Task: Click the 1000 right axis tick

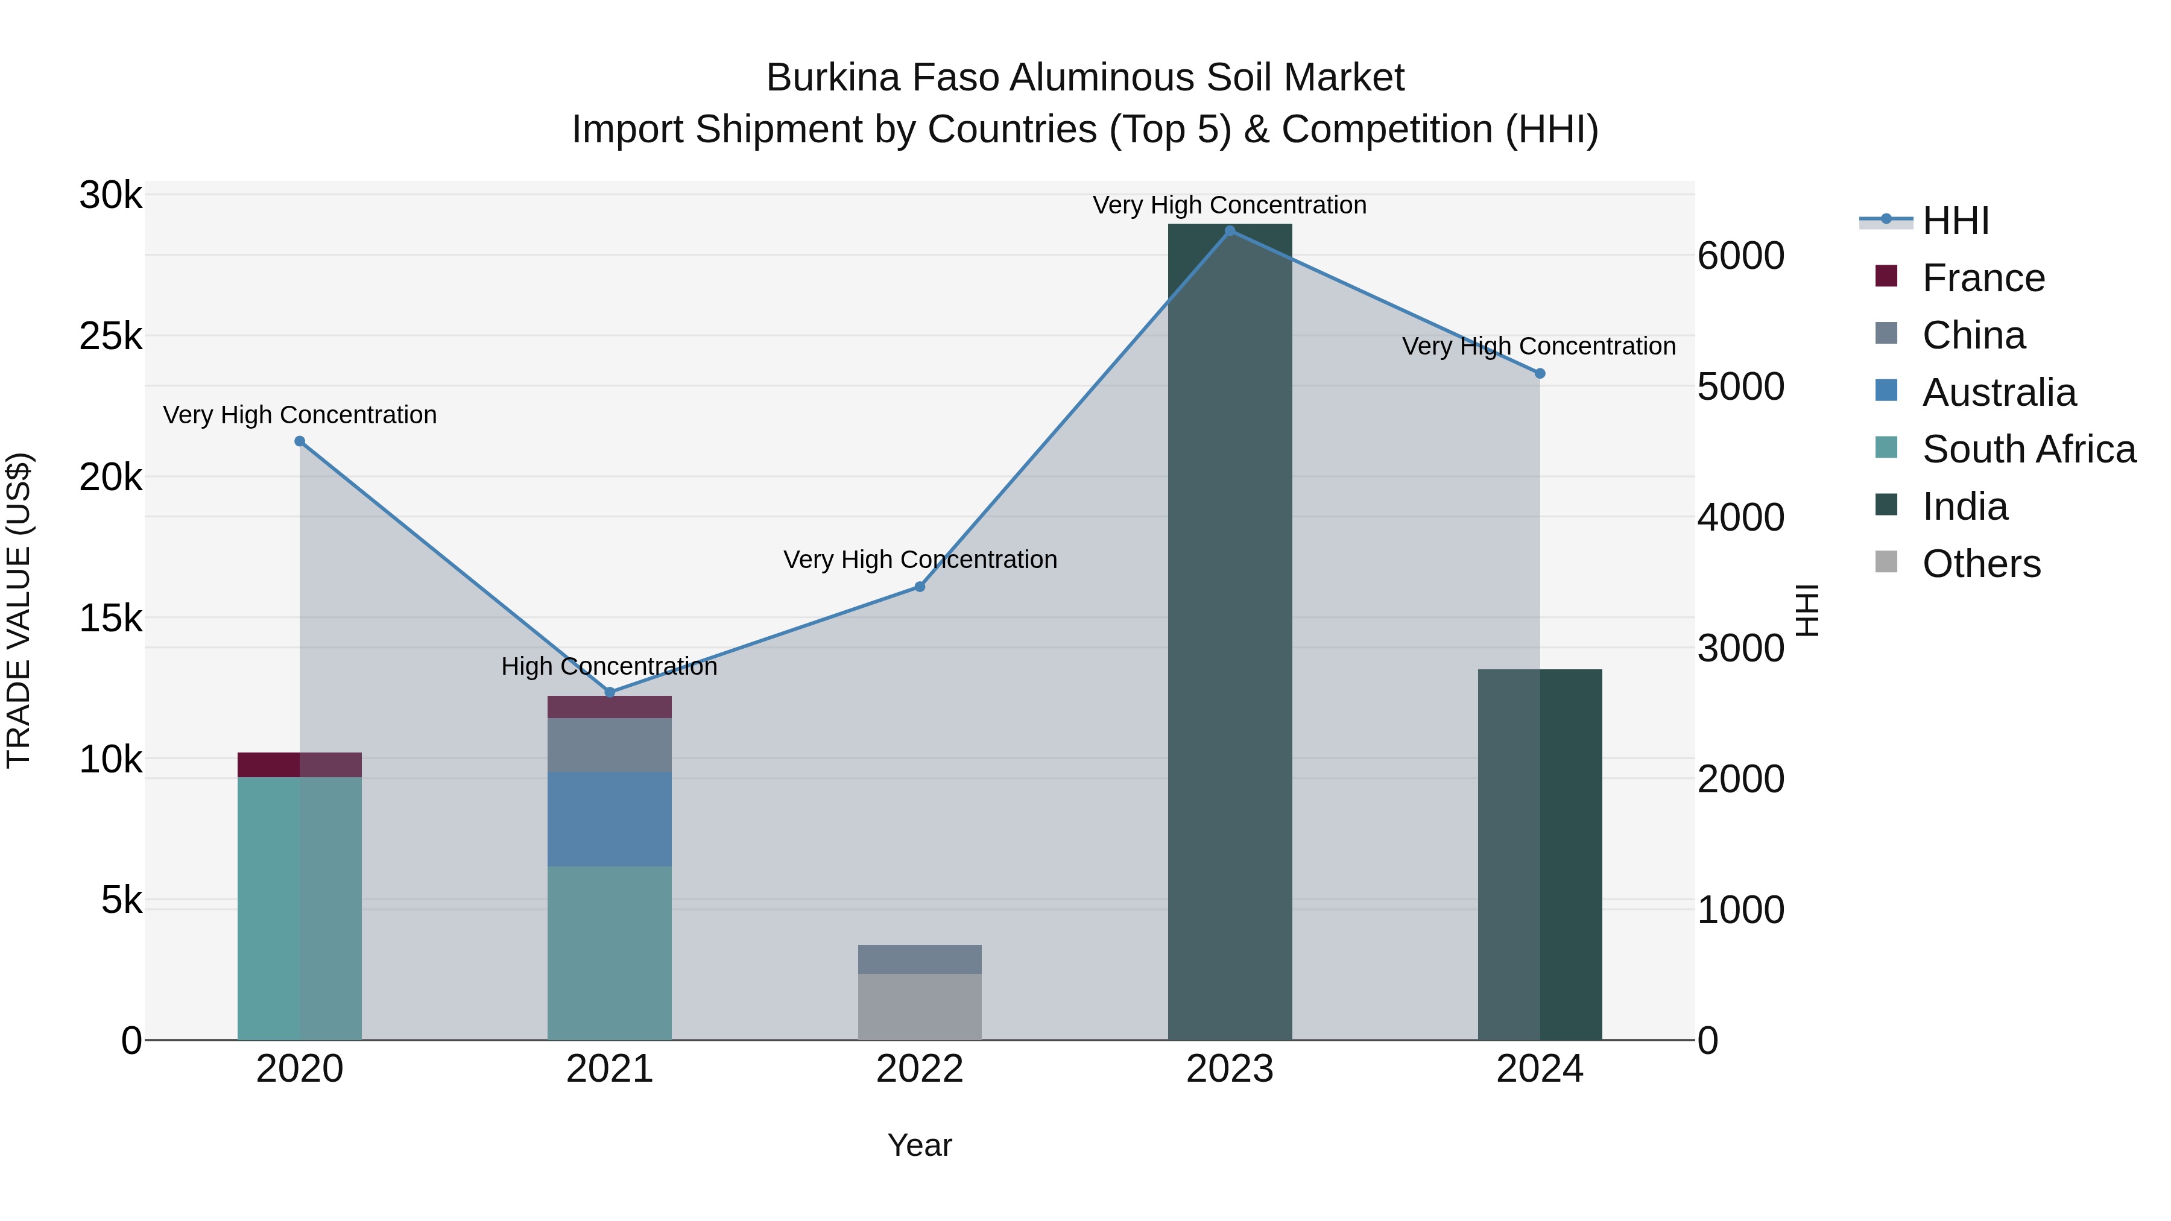Action: [x=1741, y=910]
